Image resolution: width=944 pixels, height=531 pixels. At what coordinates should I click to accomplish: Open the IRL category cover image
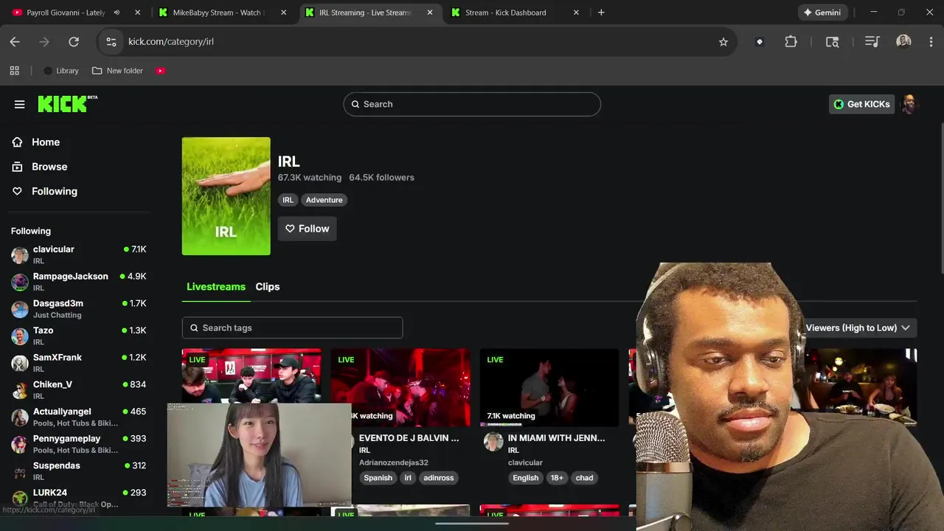[226, 196]
